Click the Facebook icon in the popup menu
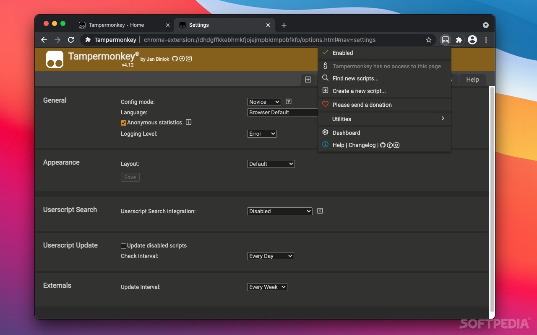Screen dimensions: 537x335 (390, 145)
